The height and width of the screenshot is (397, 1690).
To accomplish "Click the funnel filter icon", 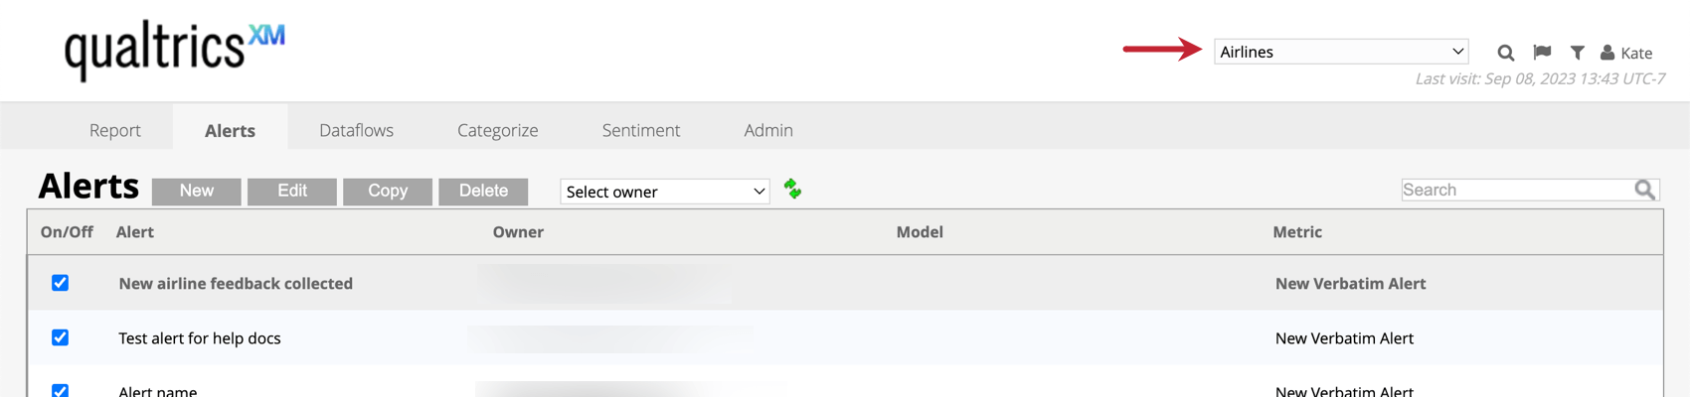I will click(1577, 53).
